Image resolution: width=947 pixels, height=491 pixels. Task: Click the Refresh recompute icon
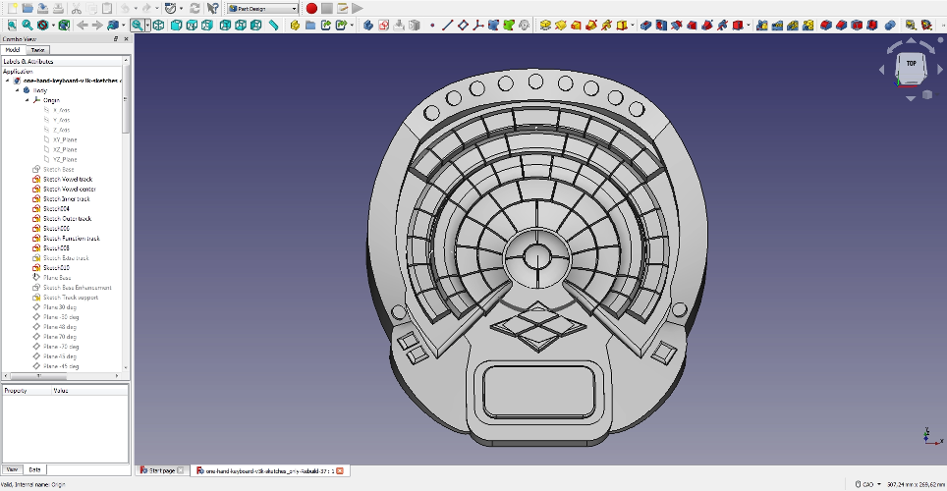[x=195, y=8]
